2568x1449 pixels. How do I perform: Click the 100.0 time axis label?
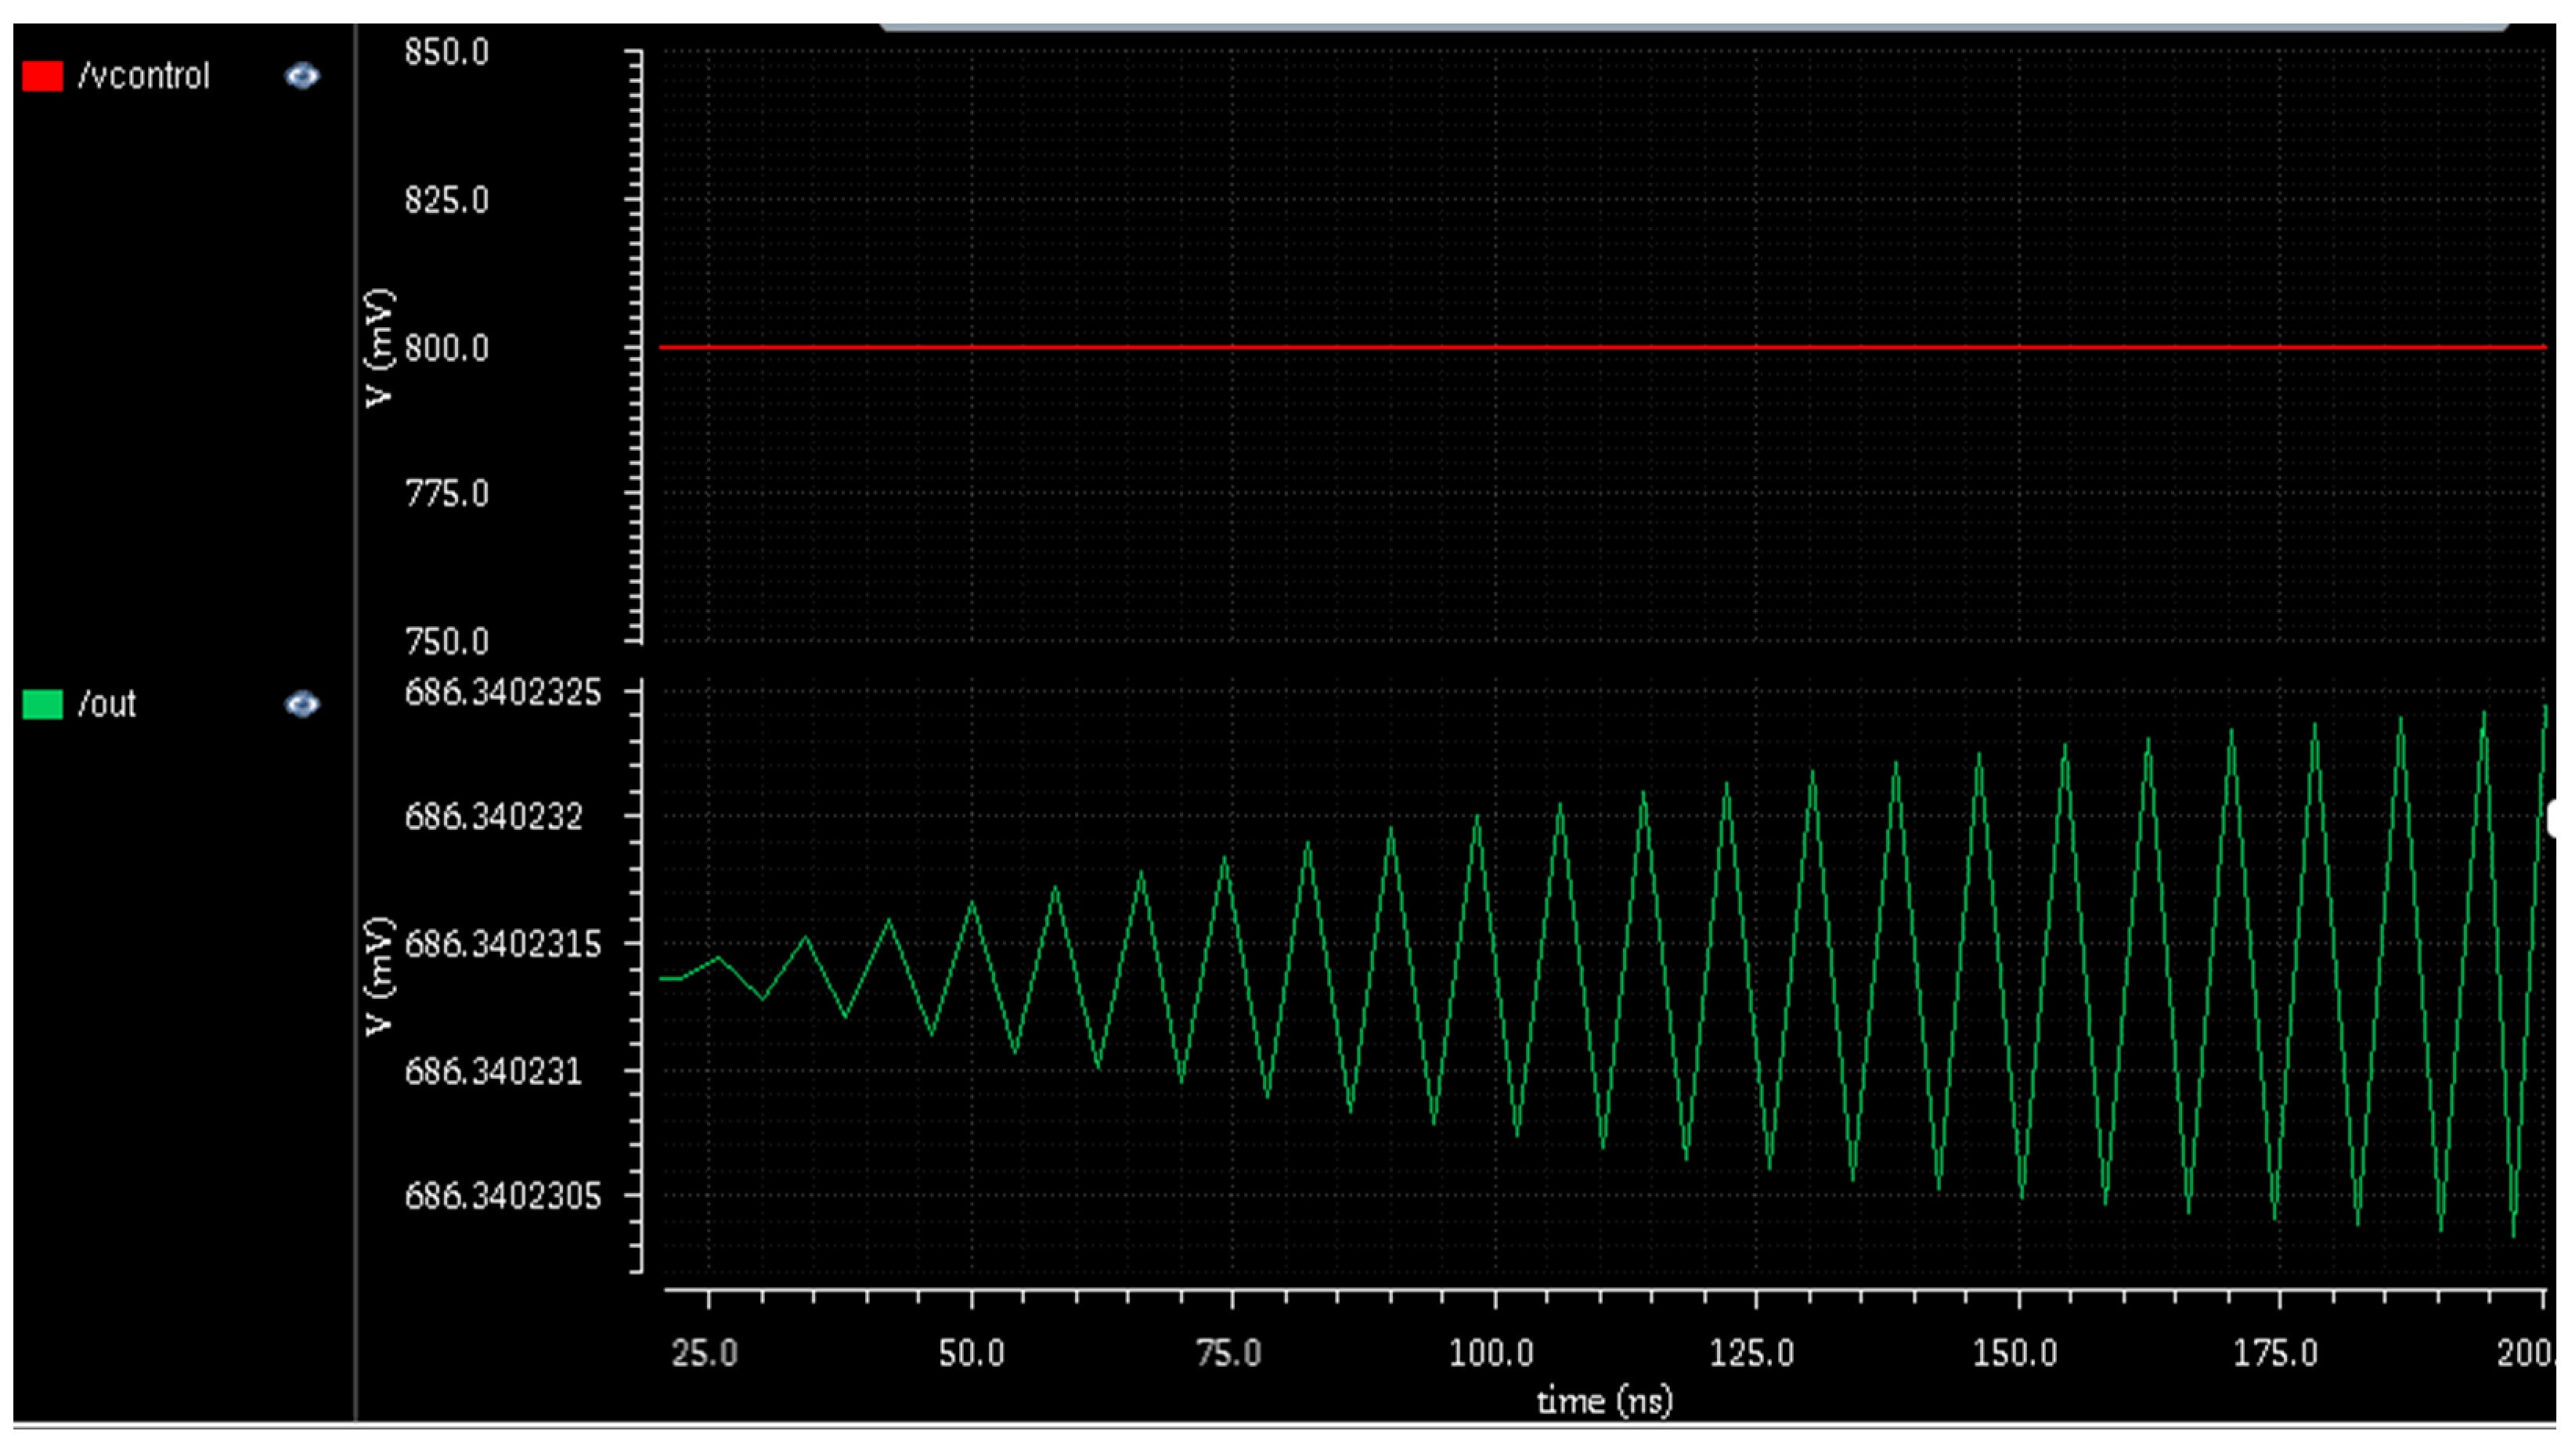(1491, 1353)
